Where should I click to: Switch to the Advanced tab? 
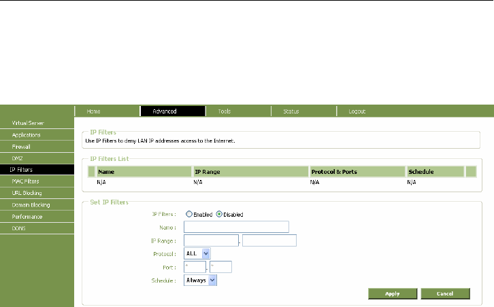pos(173,111)
